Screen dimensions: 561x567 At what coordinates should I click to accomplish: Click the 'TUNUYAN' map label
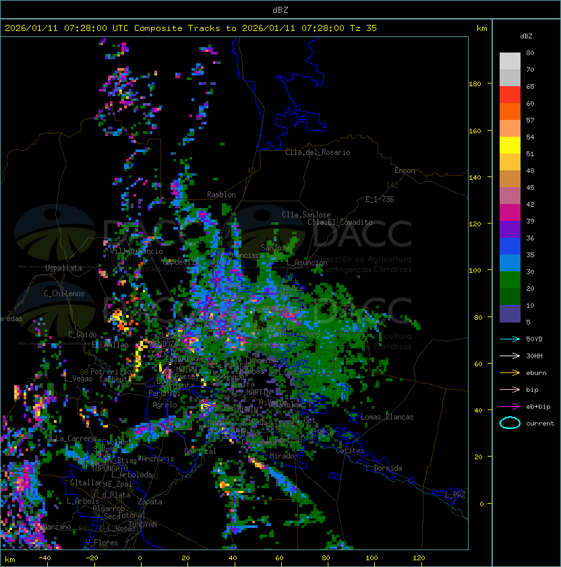click(143, 525)
